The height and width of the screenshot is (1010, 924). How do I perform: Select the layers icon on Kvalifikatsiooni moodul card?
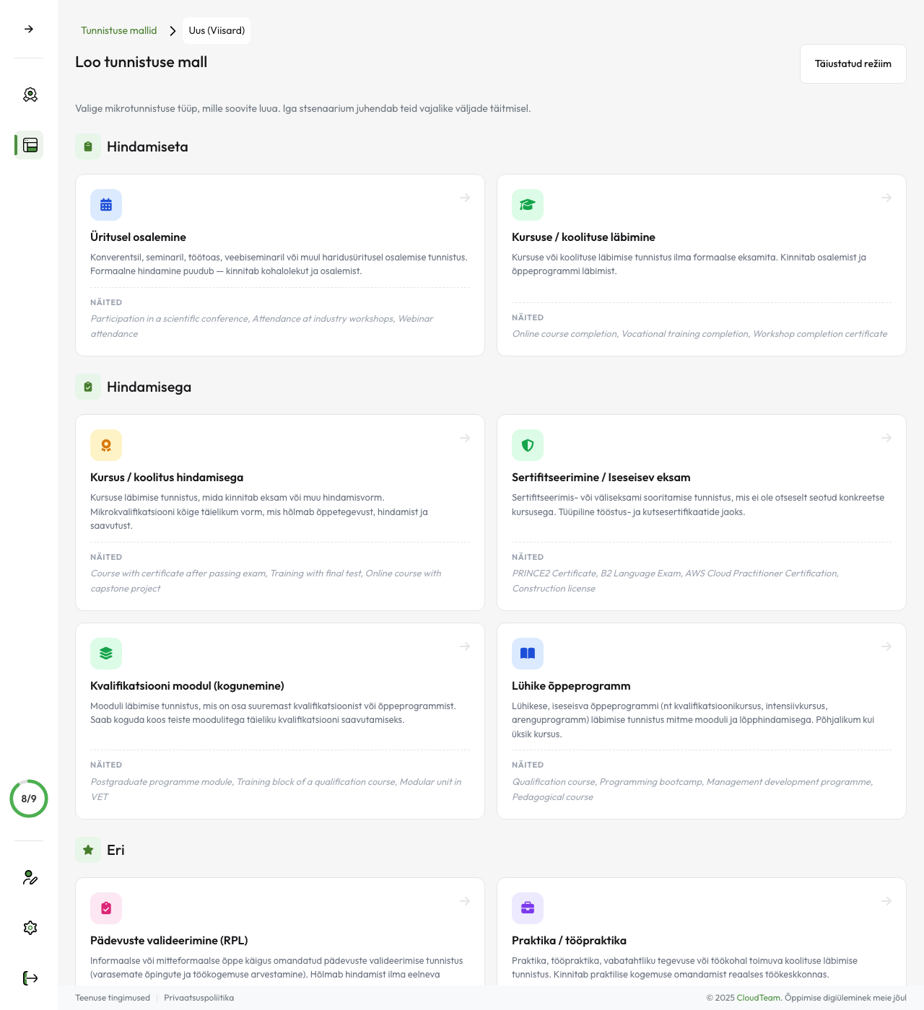tap(106, 654)
